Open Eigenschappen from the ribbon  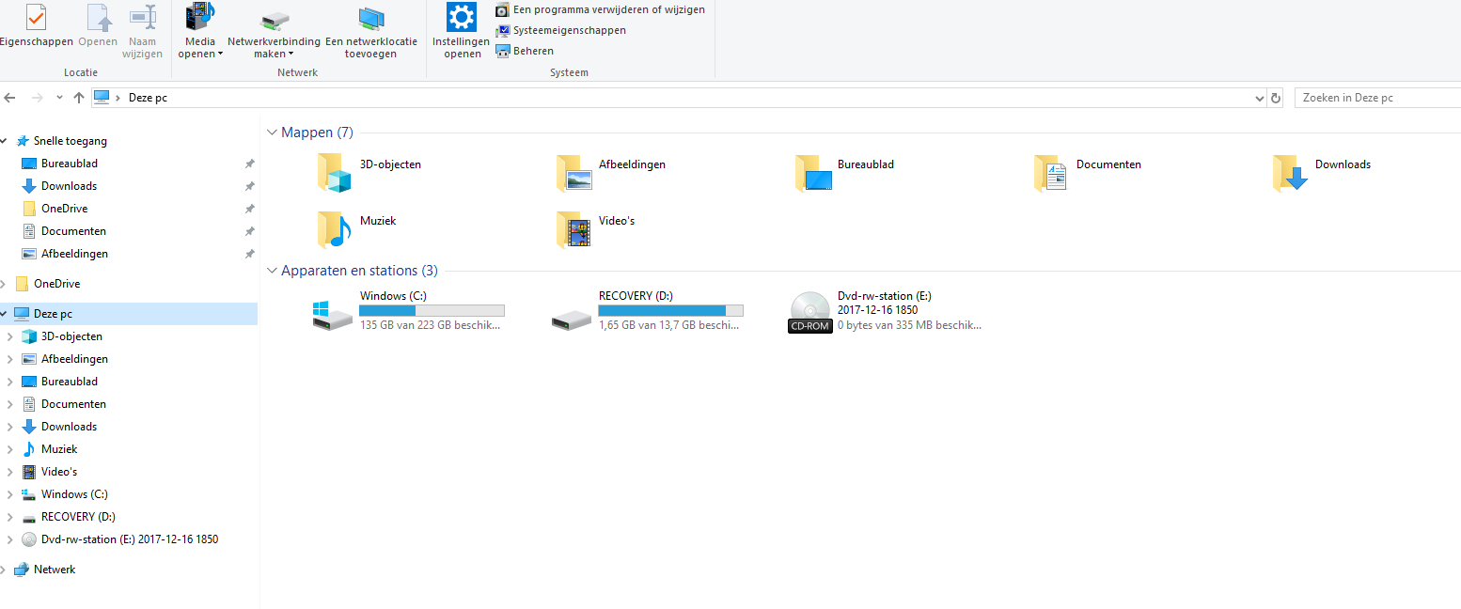click(x=35, y=26)
